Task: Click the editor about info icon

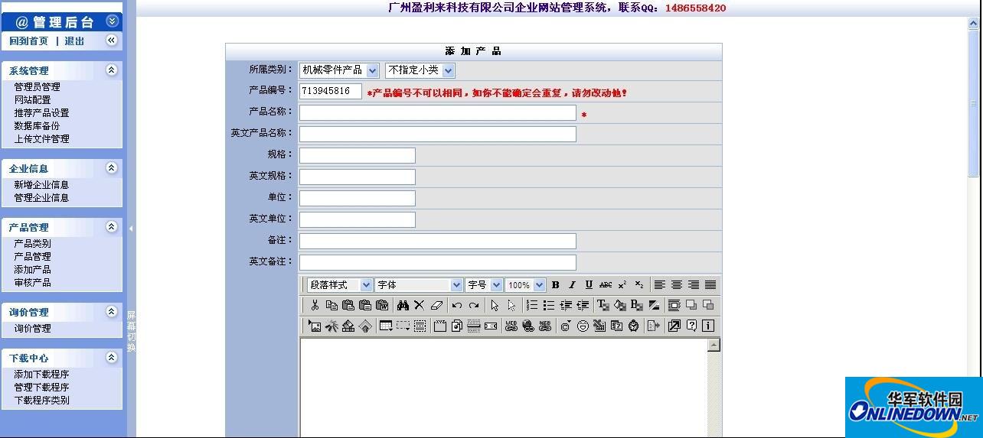Action: point(708,326)
